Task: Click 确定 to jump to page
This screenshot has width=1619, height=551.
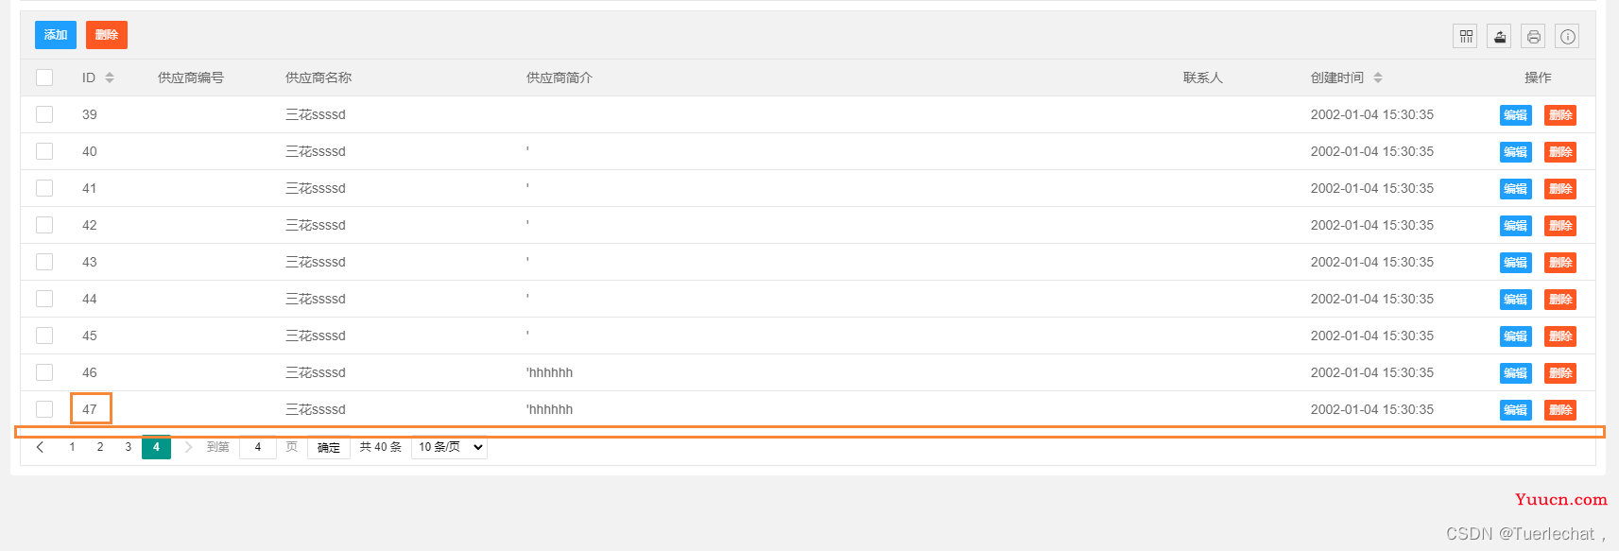Action: [x=329, y=447]
